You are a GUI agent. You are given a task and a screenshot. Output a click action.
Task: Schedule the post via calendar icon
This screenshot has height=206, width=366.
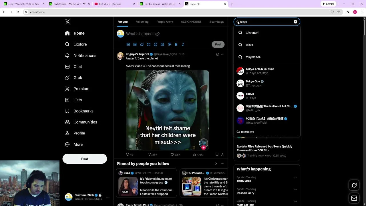point(162,45)
